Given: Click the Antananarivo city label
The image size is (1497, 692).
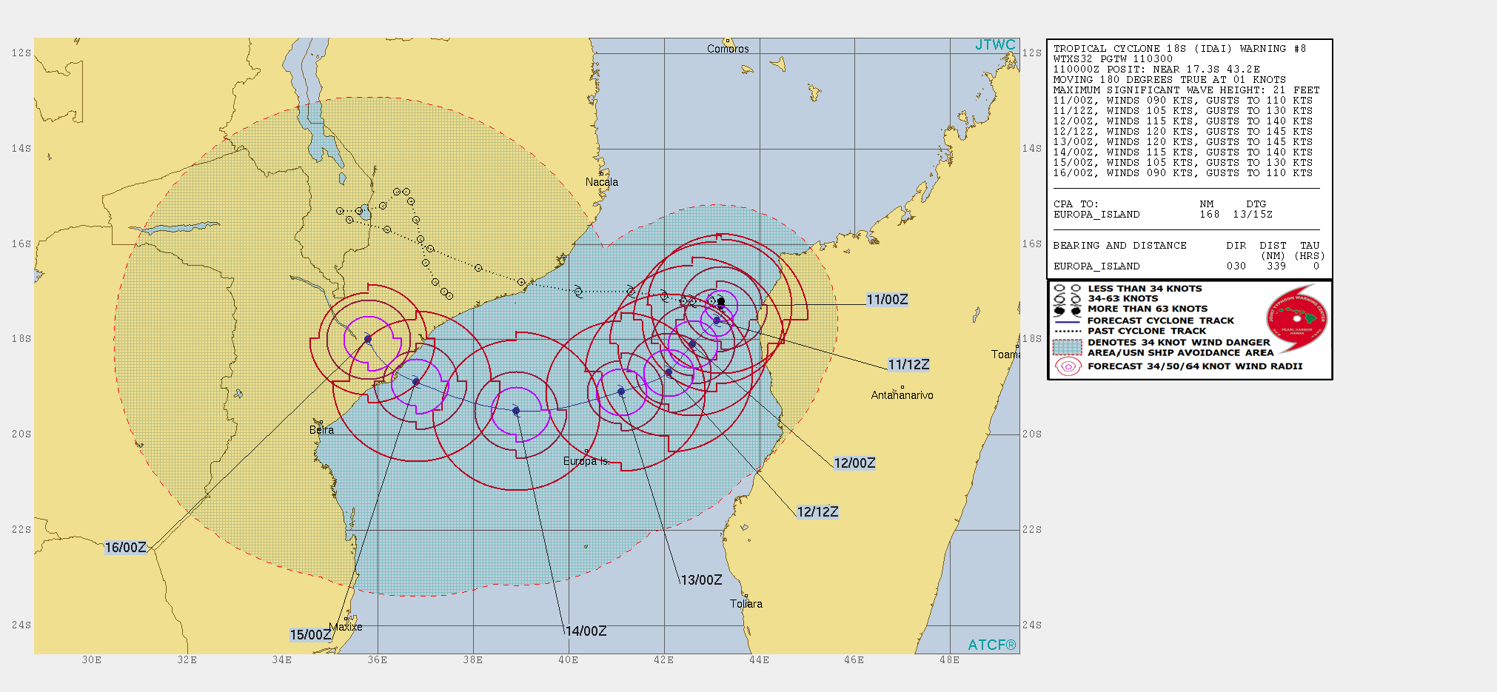Looking at the screenshot, I should (902, 395).
